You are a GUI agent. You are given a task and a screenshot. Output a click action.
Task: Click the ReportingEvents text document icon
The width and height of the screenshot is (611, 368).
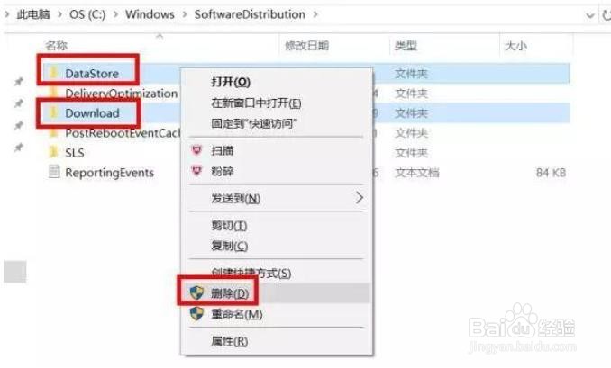[54, 172]
